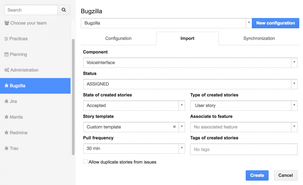
Task: Expand the Component dropdown arrow
Action: point(294,62)
